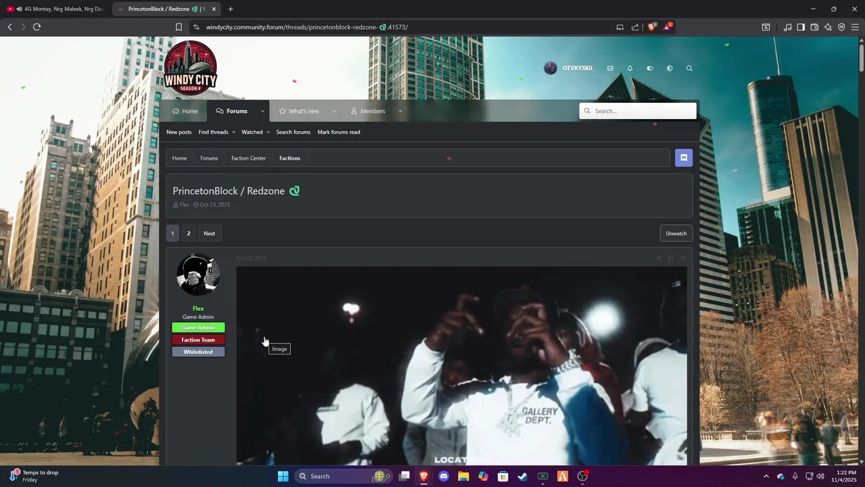Click the purple chat widget button

tap(684, 158)
